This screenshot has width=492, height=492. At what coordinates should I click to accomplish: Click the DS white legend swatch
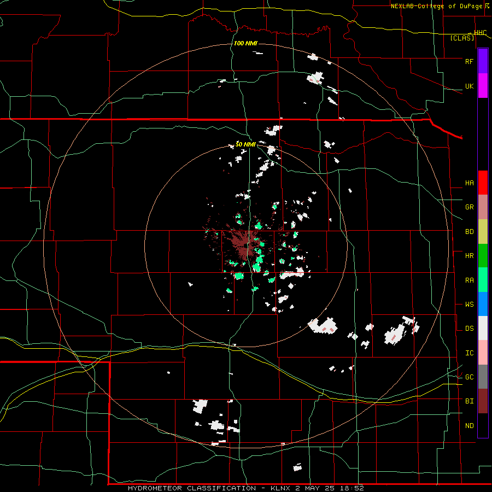coord(483,328)
